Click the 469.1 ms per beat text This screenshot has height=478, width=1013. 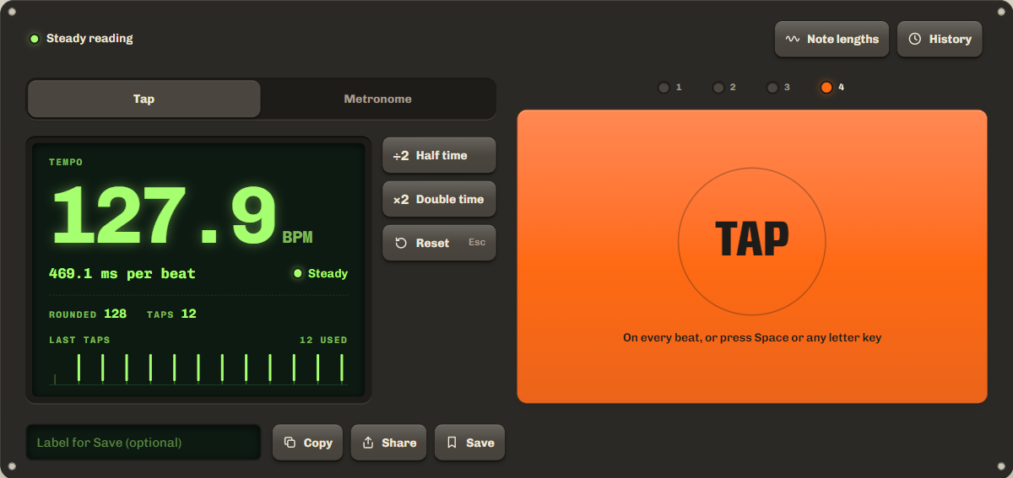[122, 274]
